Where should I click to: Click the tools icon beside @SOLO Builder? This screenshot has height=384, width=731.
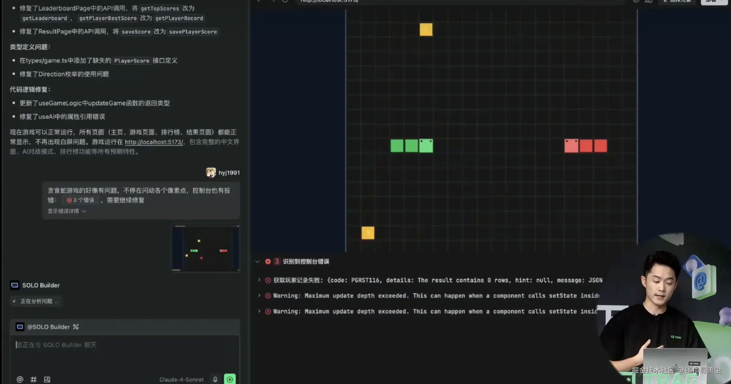(x=76, y=327)
